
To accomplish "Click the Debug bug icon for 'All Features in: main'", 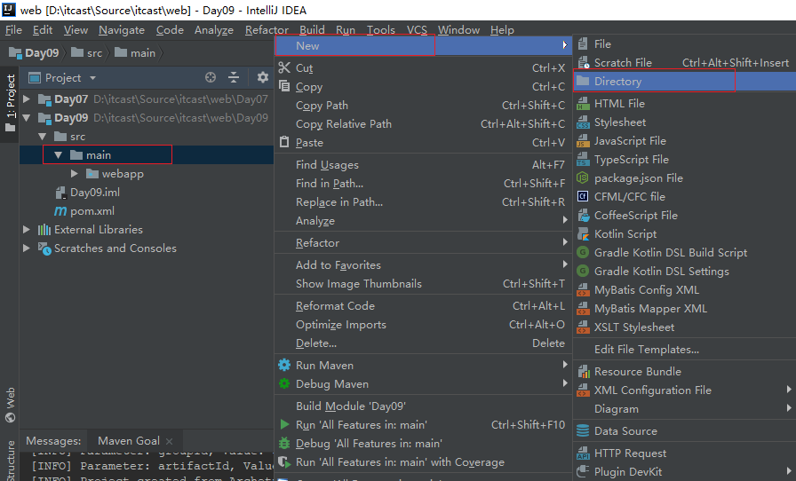I will tap(284, 444).
